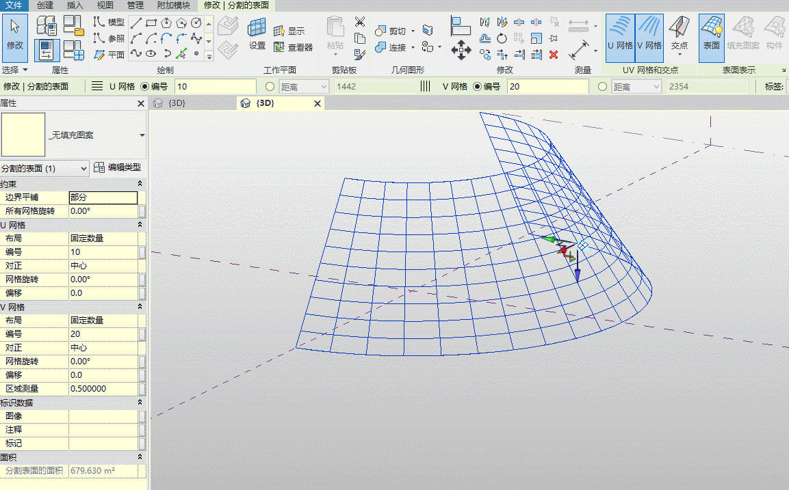789x490 pixels.
Task: Click the 编辑类型 button
Action: pyautogui.click(x=118, y=167)
